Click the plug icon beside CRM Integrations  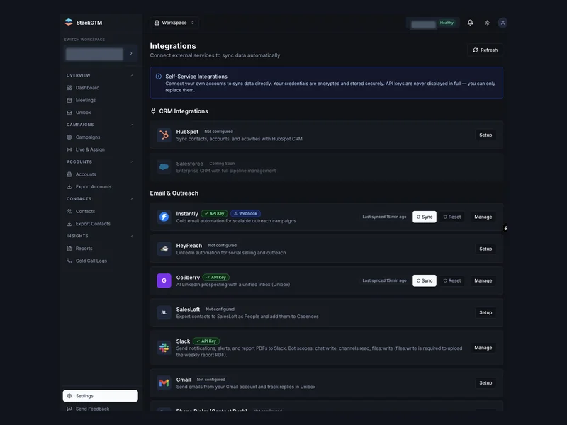coord(153,111)
